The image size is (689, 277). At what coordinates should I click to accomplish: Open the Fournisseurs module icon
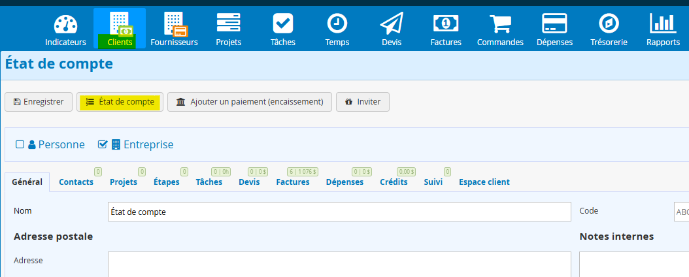click(174, 25)
